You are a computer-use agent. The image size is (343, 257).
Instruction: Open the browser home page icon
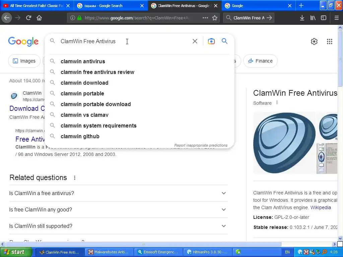click(39, 18)
